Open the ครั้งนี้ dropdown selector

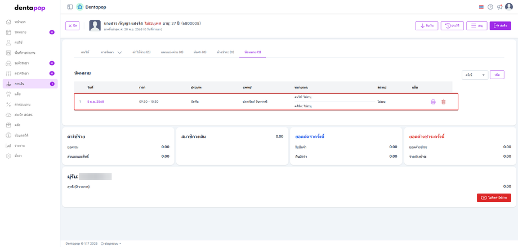[x=475, y=75]
